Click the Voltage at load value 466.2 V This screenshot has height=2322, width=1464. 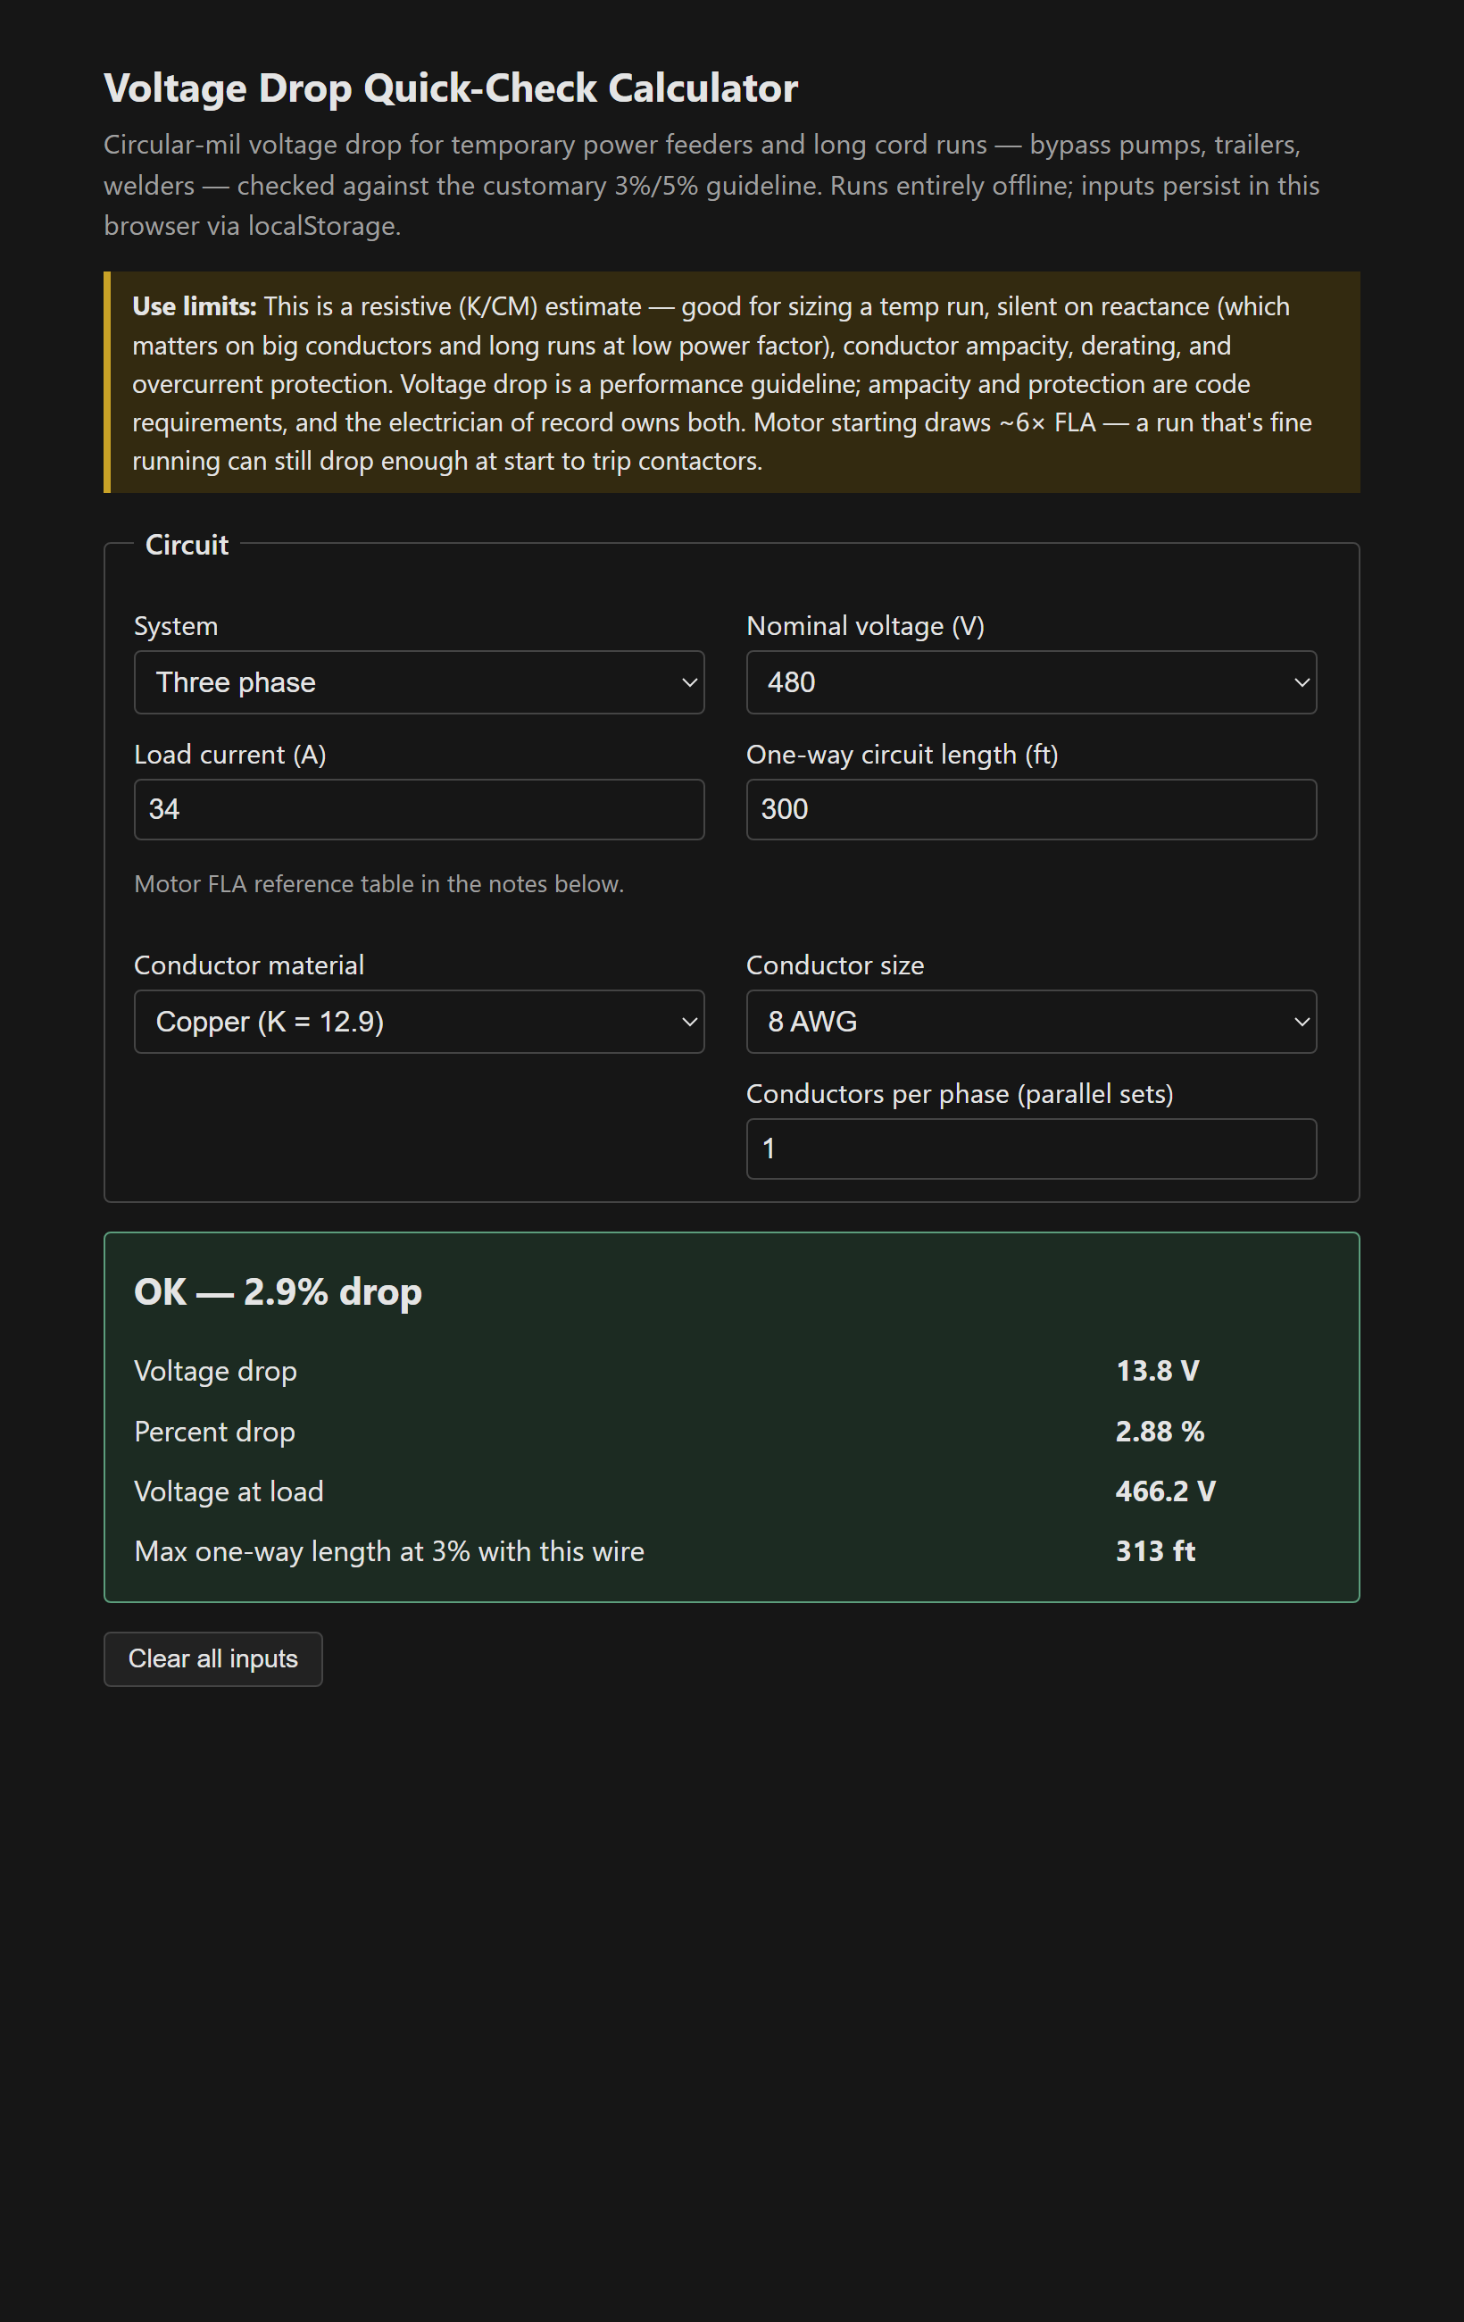[x=1165, y=1491]
